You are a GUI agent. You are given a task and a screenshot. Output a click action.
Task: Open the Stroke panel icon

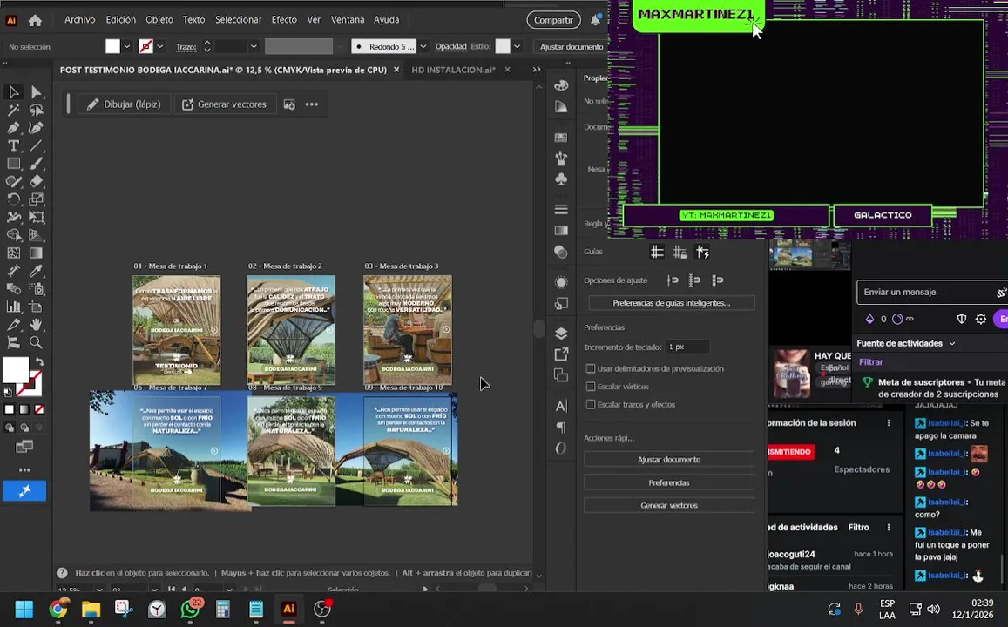(561, 209)
